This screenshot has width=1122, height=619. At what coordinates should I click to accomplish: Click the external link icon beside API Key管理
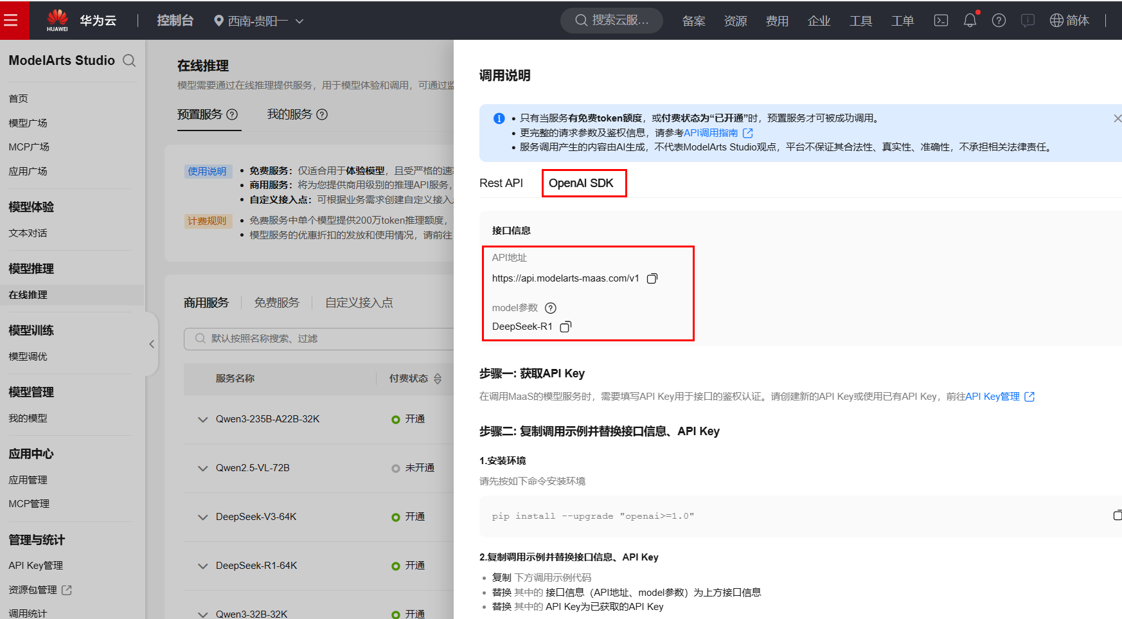tap(1029, 397)
